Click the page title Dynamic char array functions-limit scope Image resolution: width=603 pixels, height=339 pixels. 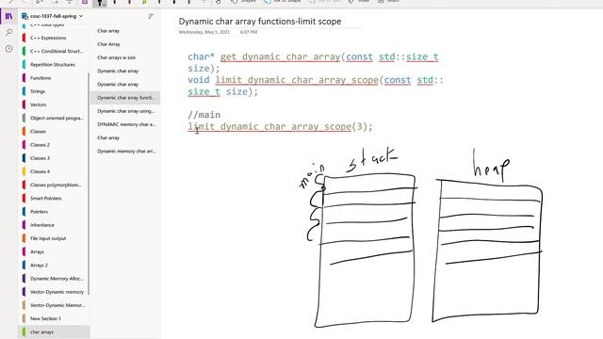(260, 22)
